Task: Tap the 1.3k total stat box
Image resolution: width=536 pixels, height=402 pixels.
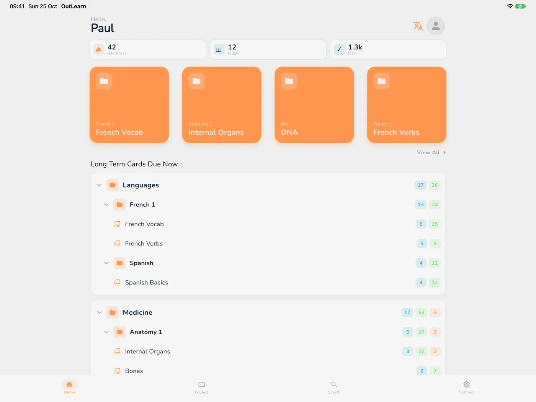Action: tap(388, 49)
